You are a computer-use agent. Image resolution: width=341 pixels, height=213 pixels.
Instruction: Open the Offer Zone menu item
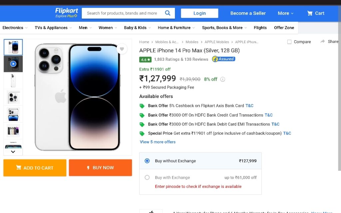(284, 28)
